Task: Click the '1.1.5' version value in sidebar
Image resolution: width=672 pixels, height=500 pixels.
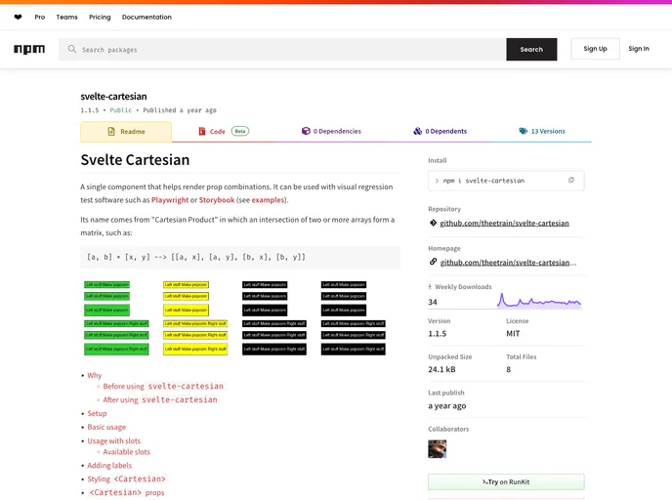Action: tap(438, 334)
